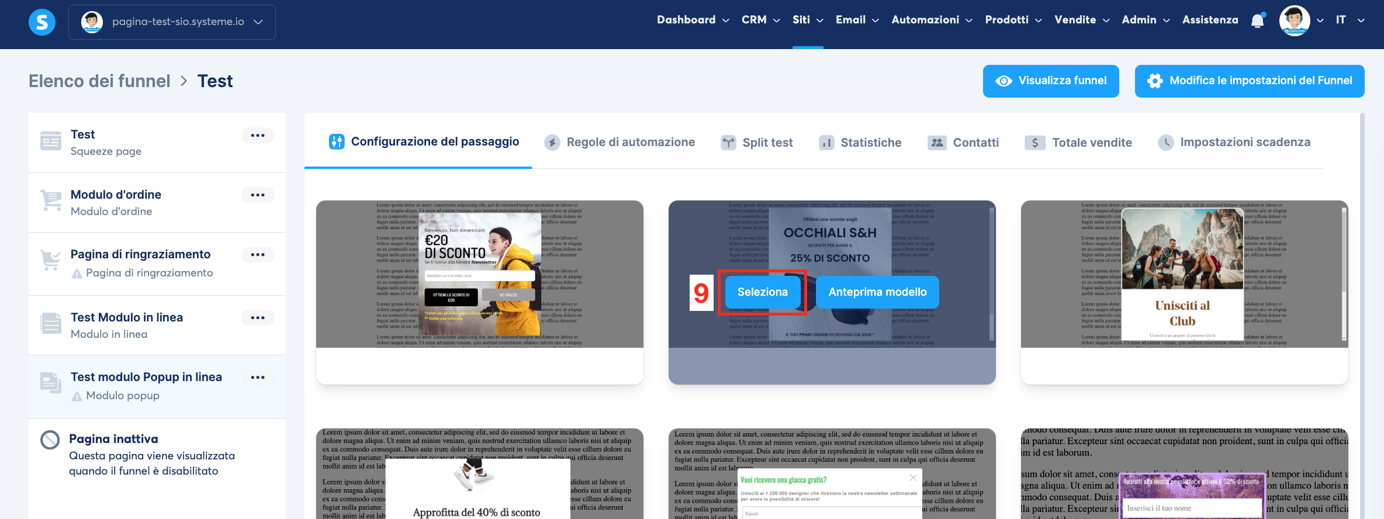
Task: Click the Squeeze page icon next to Test
Action: pyautogui.click(x=51, y=141)
